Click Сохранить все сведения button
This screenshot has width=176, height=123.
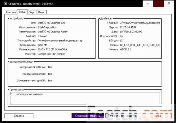coord(123,116)
